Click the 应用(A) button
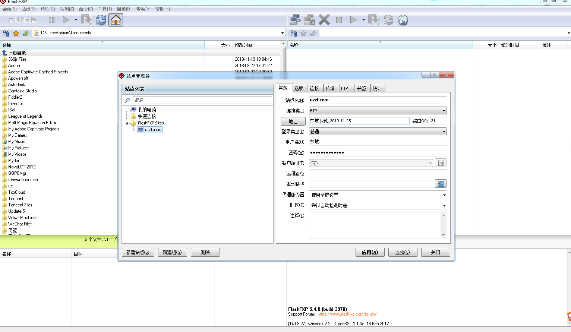 point(370,252)
